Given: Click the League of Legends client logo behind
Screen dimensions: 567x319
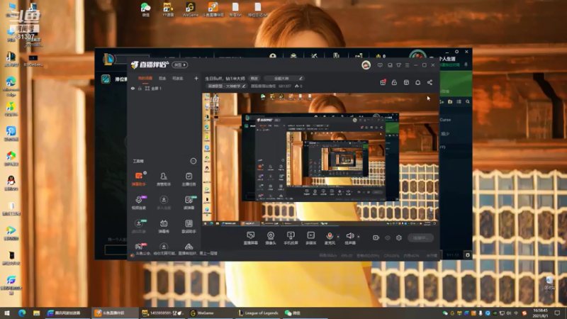Looking at the screenshot, I should [x=108, y=59].
